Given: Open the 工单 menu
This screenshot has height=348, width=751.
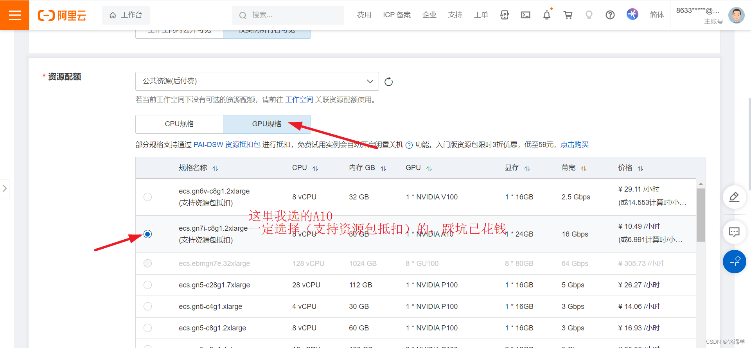Looking at the screenshot, I should pos(481,15).
